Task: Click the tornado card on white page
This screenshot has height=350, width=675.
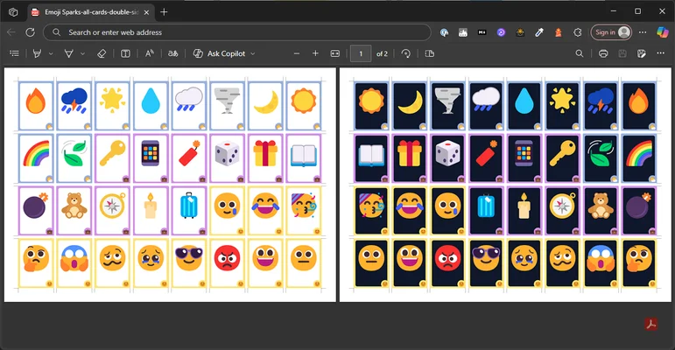Action: 227,106
